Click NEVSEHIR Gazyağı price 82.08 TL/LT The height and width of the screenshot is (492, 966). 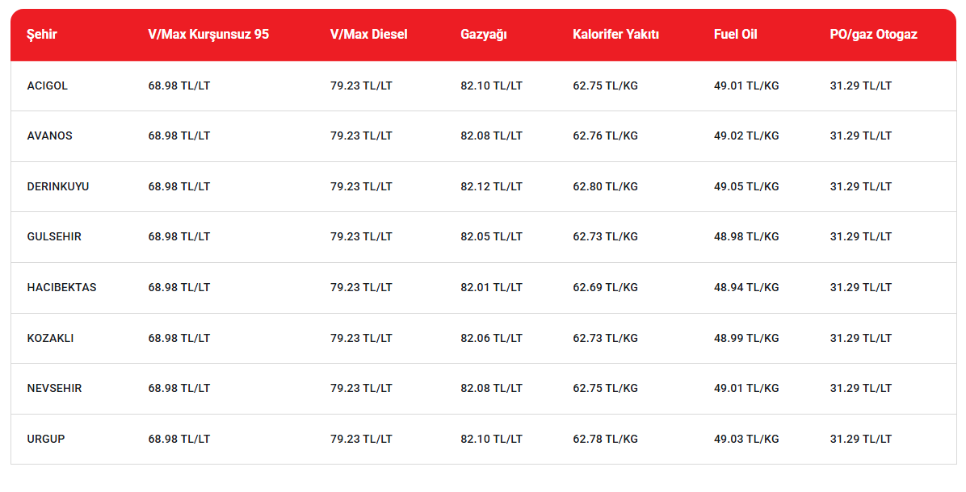(491, 388)
